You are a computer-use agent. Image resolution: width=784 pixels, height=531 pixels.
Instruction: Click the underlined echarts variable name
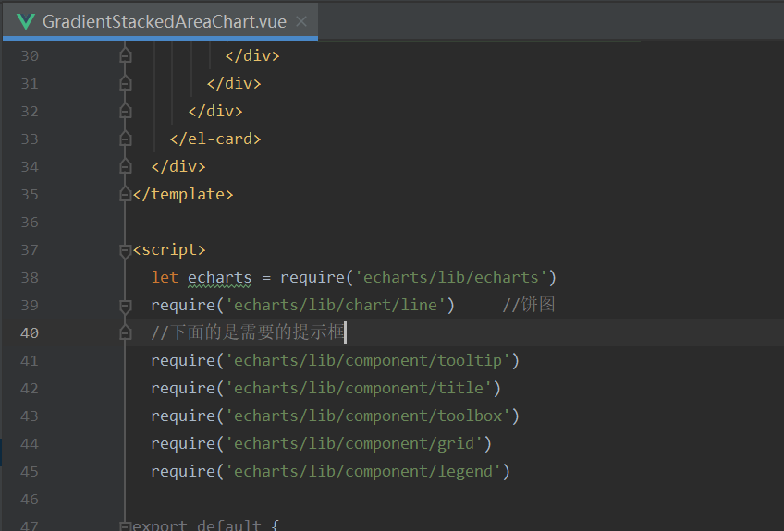click(x=219, y=278)
